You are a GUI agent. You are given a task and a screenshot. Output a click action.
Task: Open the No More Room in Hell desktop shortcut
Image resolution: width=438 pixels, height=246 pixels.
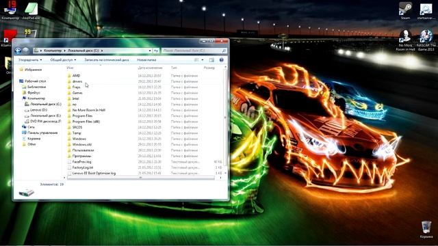[405, 40]
